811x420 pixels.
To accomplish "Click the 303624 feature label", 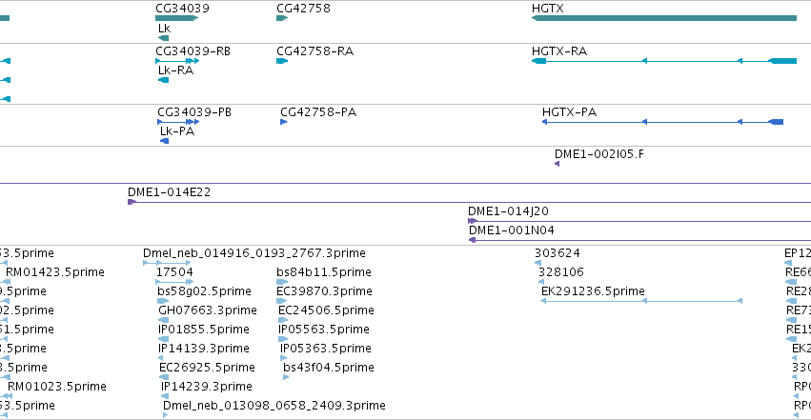I will tap(558, 253).
